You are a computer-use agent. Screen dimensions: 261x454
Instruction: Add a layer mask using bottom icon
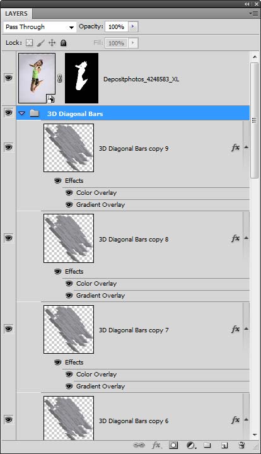pyautogui.click(x=173, y=445)
